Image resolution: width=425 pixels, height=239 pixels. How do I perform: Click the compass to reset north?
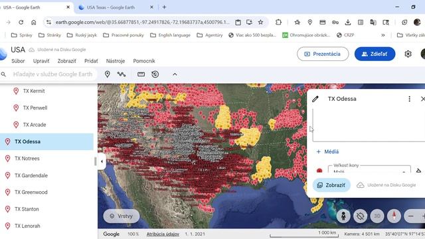(x=394, y=216)
